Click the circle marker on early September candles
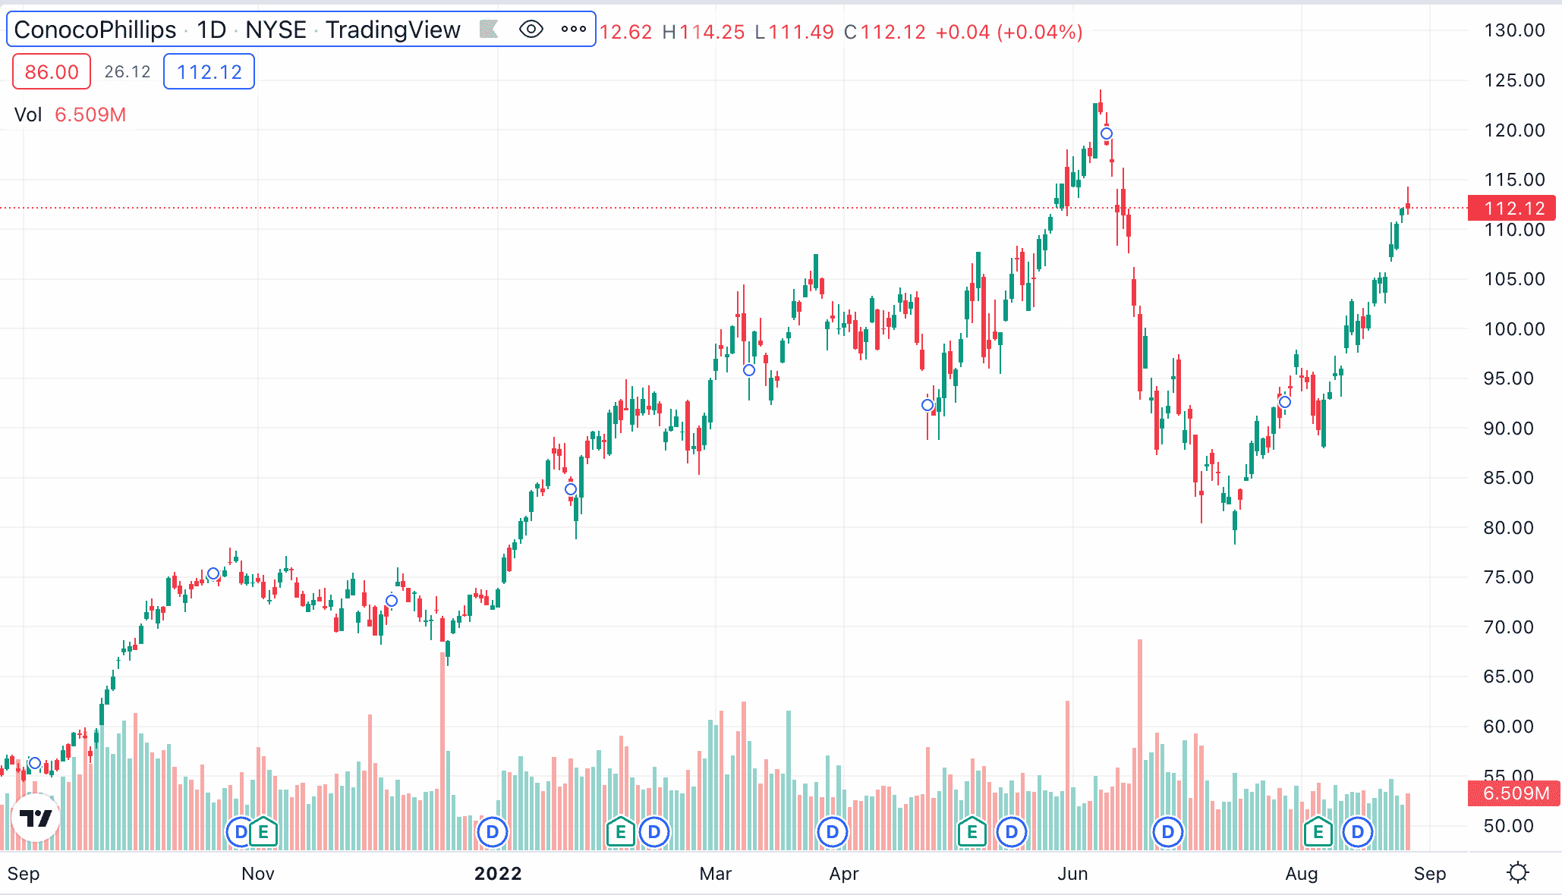 point(35,763)
